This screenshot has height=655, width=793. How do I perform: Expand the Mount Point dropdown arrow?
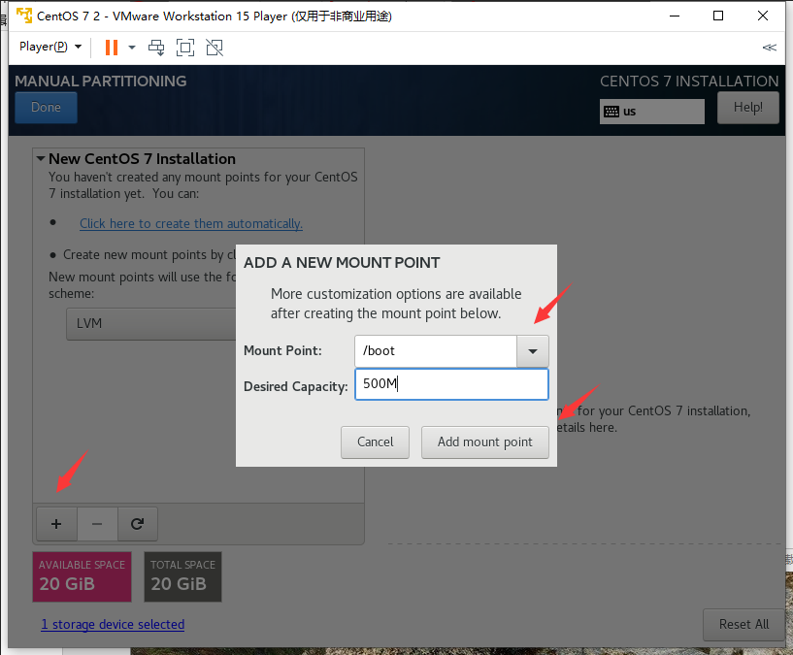coord(533,351)
